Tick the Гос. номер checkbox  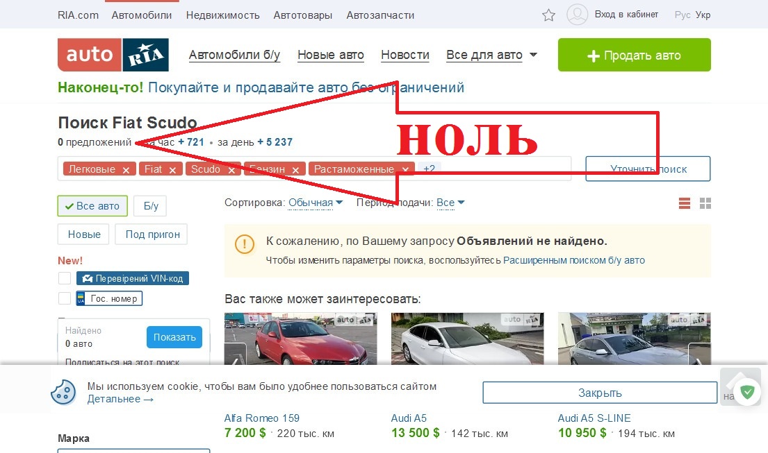(x=65, y=298)
